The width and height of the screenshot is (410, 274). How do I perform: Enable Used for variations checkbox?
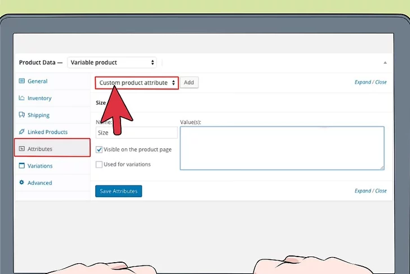[99, 165]
